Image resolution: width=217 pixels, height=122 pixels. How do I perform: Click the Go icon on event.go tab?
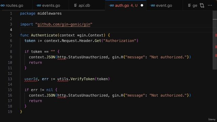pos(153,5)
